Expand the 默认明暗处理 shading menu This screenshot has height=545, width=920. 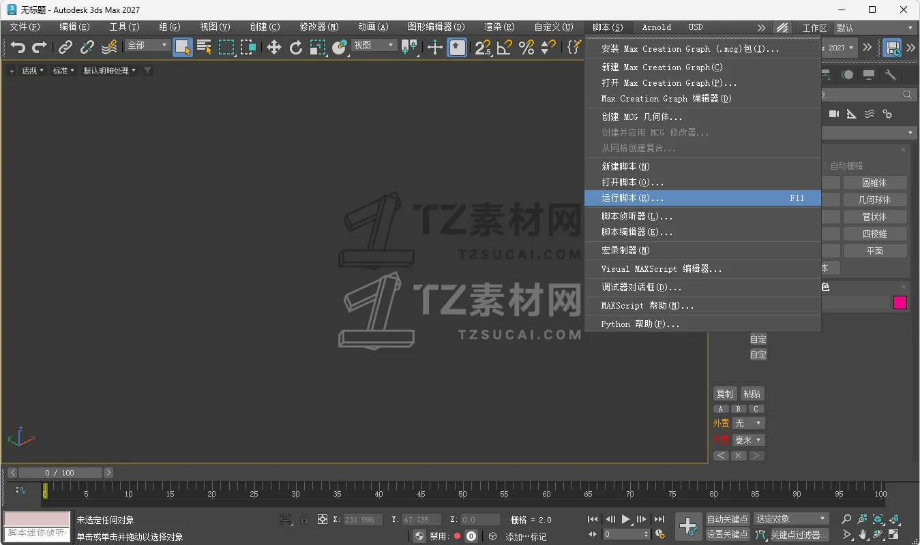click(110, 70)
